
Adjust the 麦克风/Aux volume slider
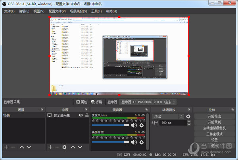pos(110,125)
